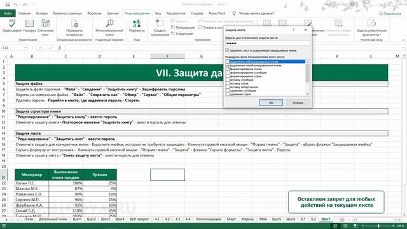Go to Следующее comment
The height and width of the screenshot is (229, 407).
coord(182,34)
